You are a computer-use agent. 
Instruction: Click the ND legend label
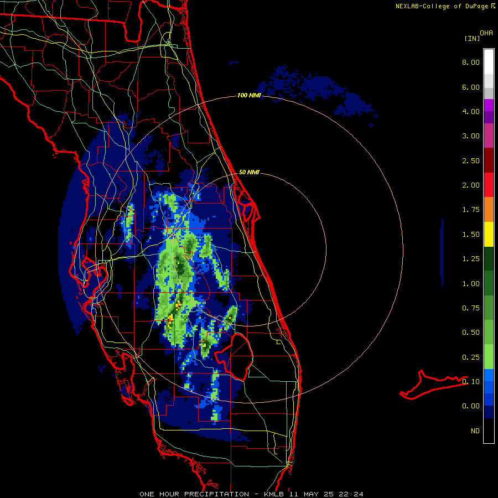coord(475,431)
